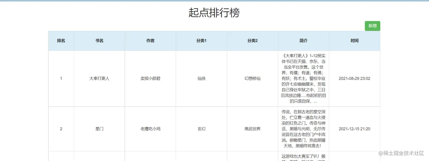Click author 老鹰吃小鸡
429x161 pixels.
[150, 129]
